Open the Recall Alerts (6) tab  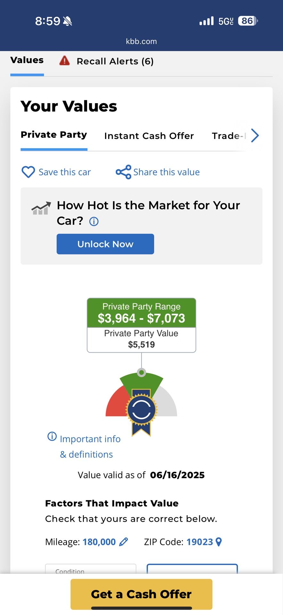(x=115, y=61)
